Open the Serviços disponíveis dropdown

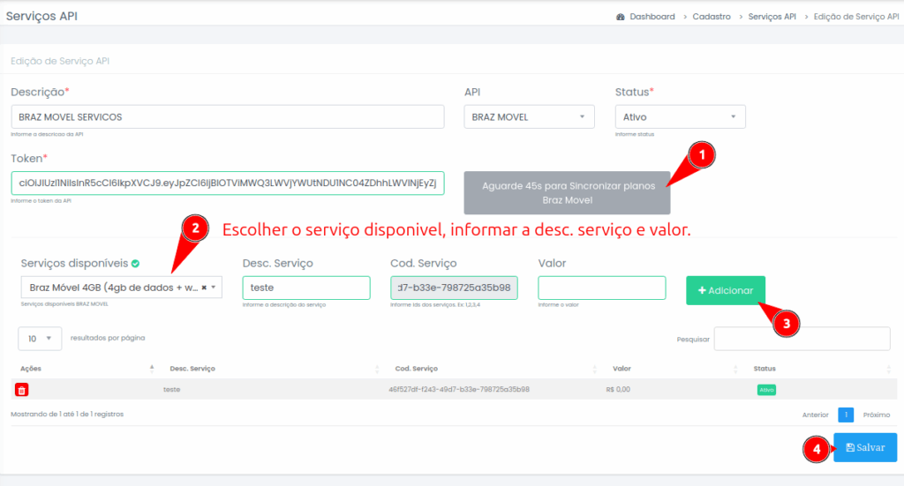[121, 288]
